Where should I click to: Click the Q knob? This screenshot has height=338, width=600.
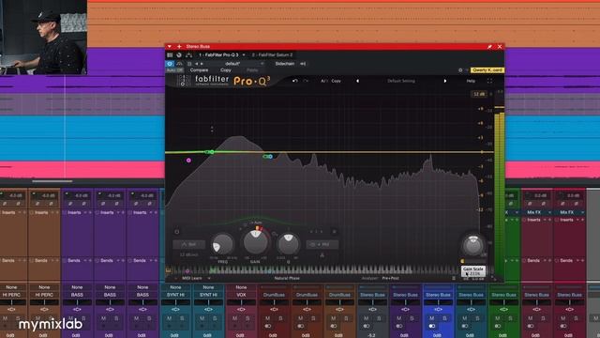288,243
